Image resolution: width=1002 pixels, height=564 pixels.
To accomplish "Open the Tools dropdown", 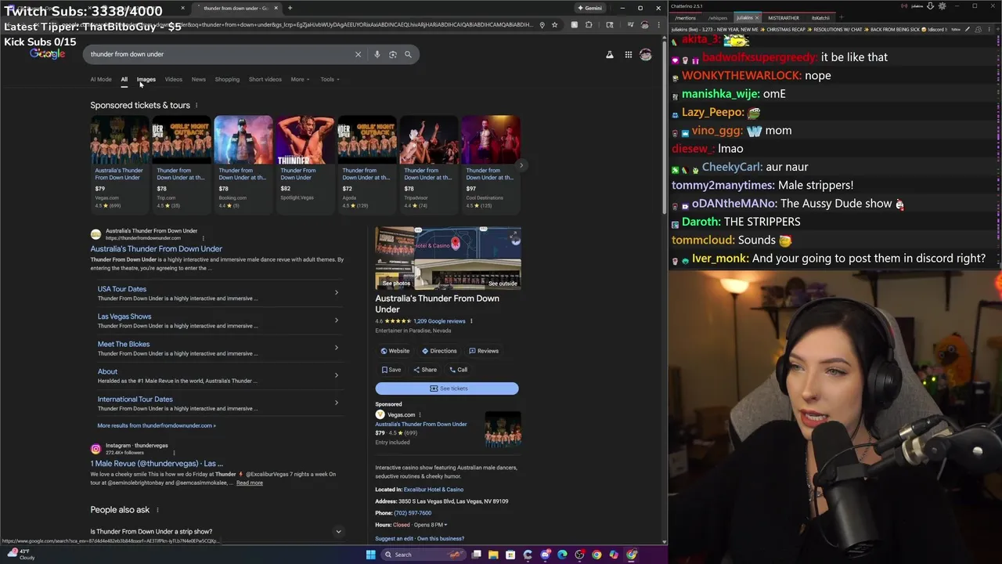I will [330, 79].
